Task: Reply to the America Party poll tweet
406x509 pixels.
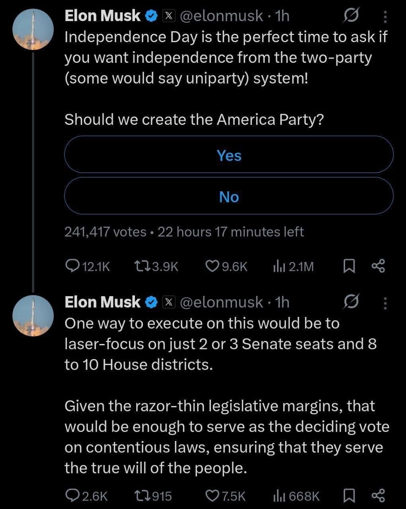Action: pyautogui.click(x=72, y=266)
